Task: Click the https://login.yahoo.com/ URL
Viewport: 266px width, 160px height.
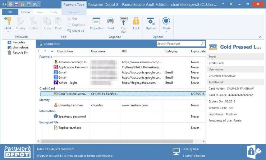Action: coord(139,83)
